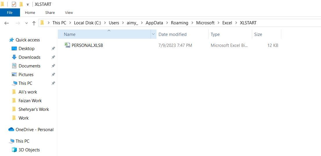Screen dimensions: 321x156
Task: Open Desktop in Quick access
Action: click(26, 49)
